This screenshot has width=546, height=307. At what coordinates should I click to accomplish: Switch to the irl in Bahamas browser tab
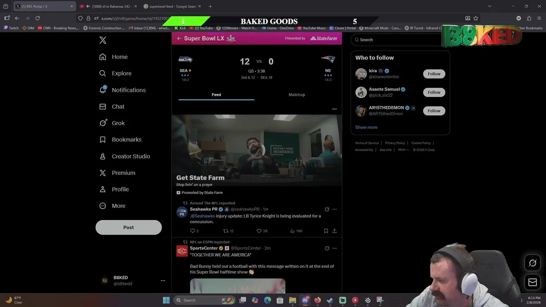108,6
